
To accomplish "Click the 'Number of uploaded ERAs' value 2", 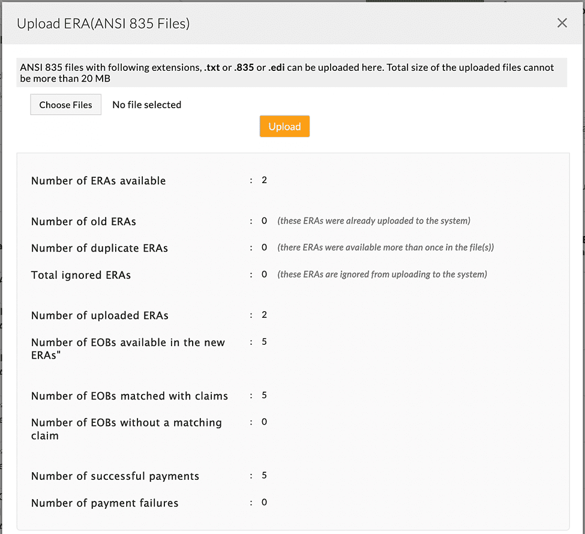I will click(264, 315).
